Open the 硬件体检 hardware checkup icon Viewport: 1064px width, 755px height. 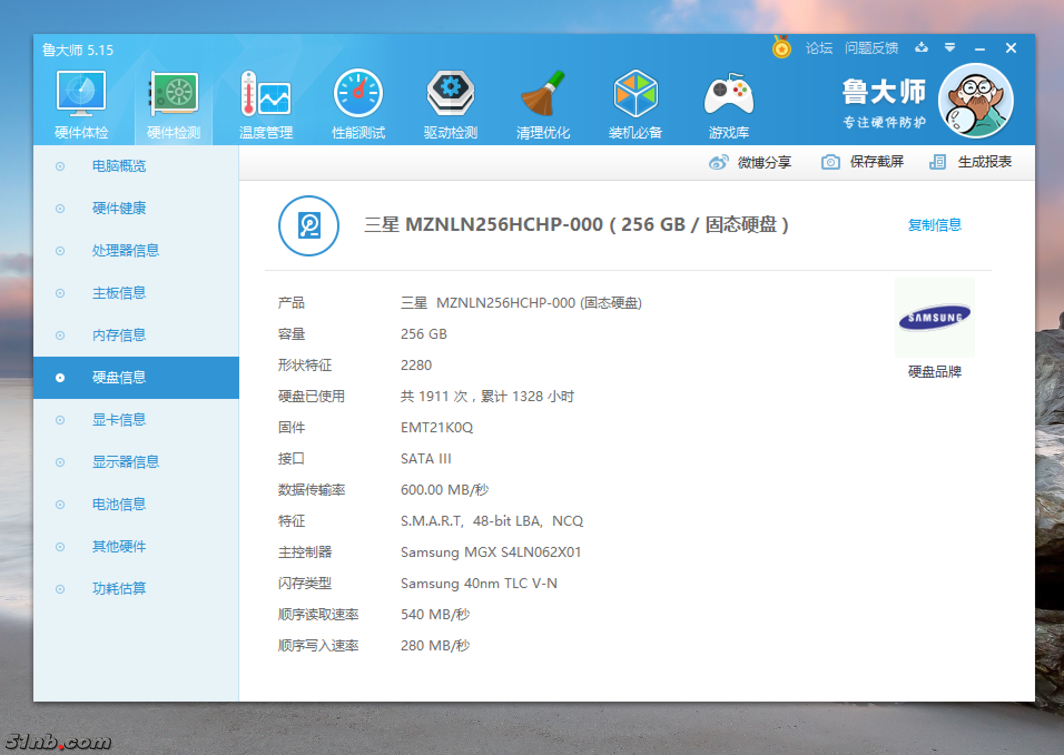coord(81,93)
